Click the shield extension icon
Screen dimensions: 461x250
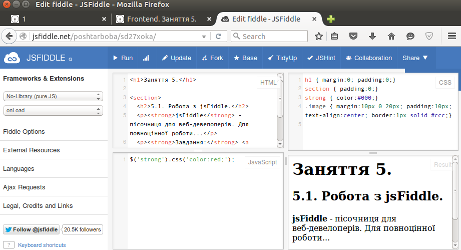click(429, 36)
